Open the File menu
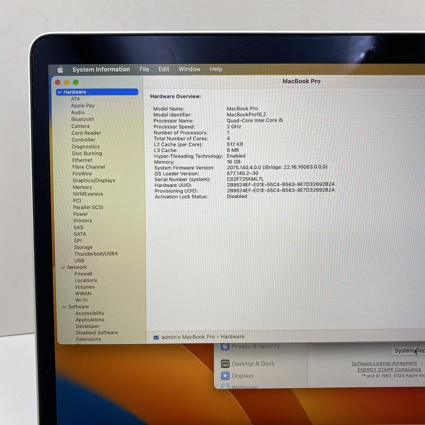This screenshot has height=425, width=425. click(x=144, y=69)
